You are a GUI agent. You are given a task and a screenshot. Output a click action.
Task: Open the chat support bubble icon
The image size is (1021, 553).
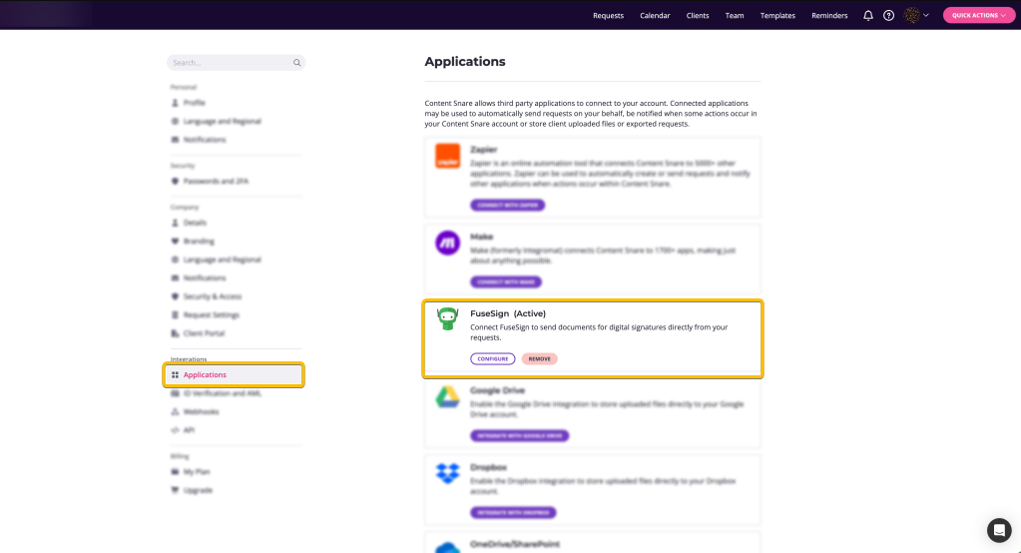(999, 530)
